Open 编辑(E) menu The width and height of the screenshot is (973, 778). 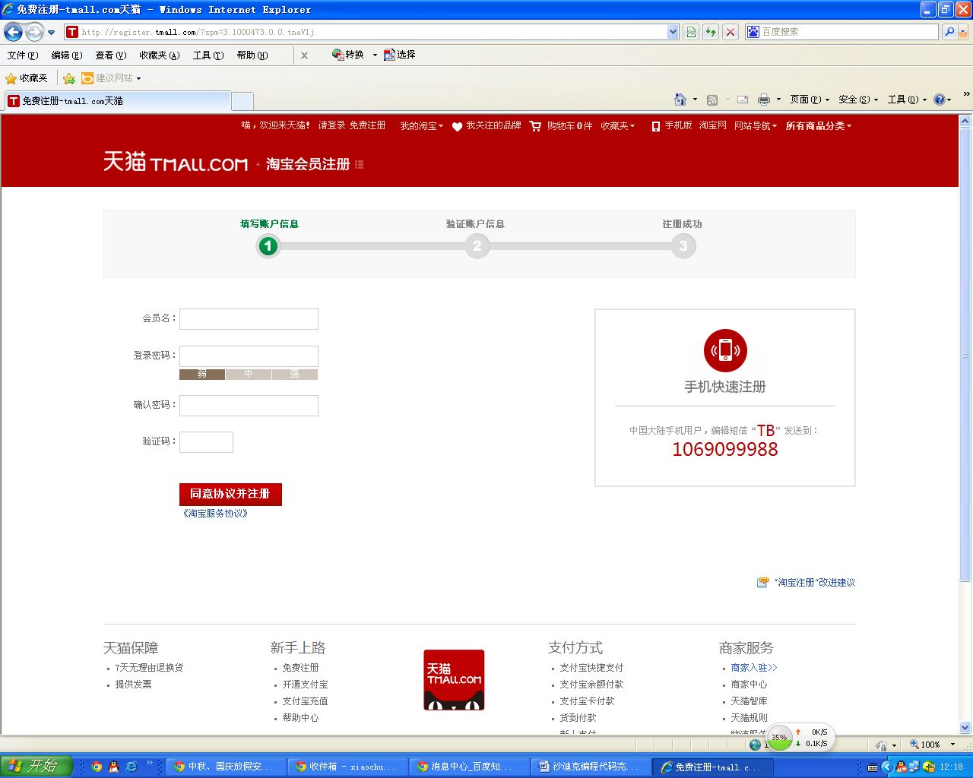tap(67, 55)
